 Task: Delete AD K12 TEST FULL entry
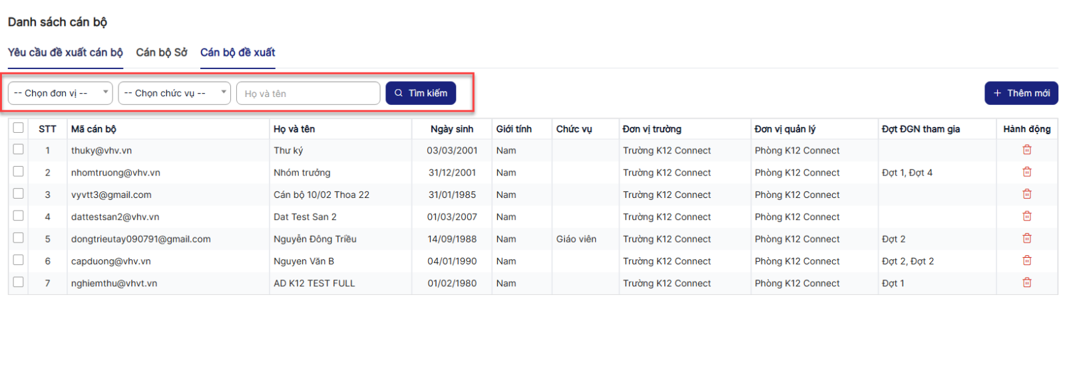[x=1026, y=282]
